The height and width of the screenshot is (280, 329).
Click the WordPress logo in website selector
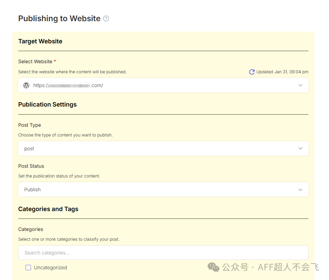click(x=26, y=85)
